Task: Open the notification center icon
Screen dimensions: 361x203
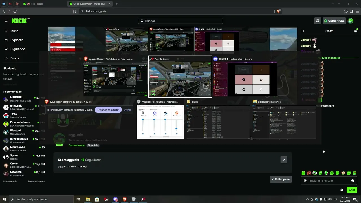Action: pos(355,199)
